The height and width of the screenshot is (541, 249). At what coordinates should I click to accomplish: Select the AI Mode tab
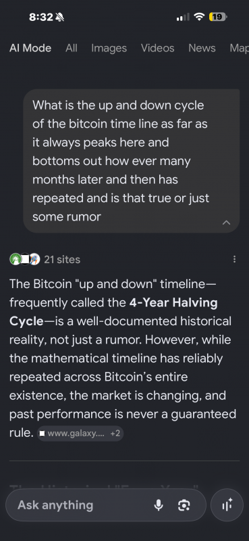click(30, 48)
